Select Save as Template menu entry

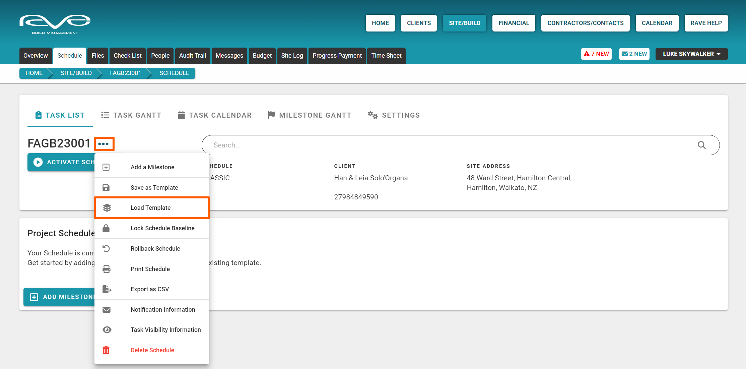(x=154, y=188)
